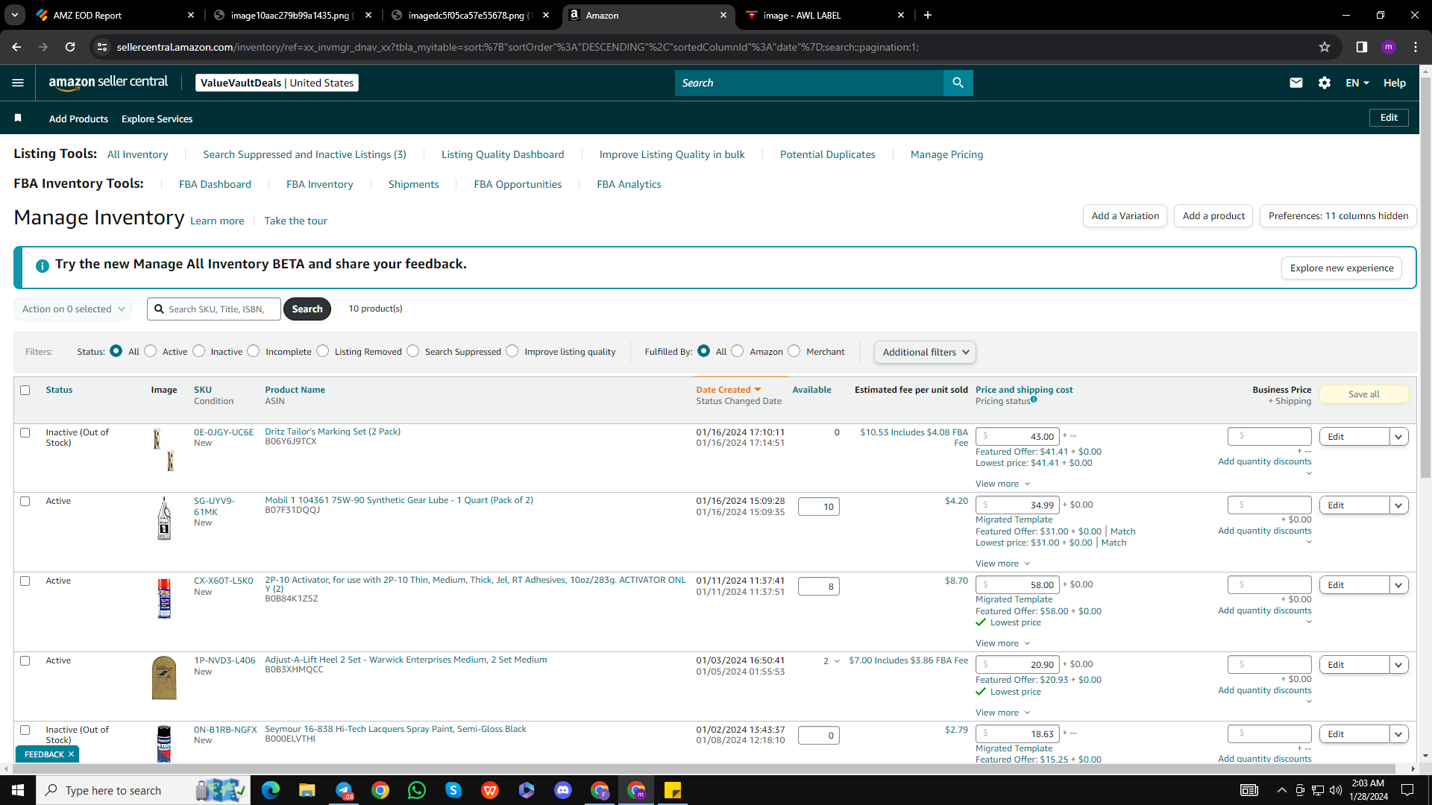Open a new browser tab

point(928,15)
